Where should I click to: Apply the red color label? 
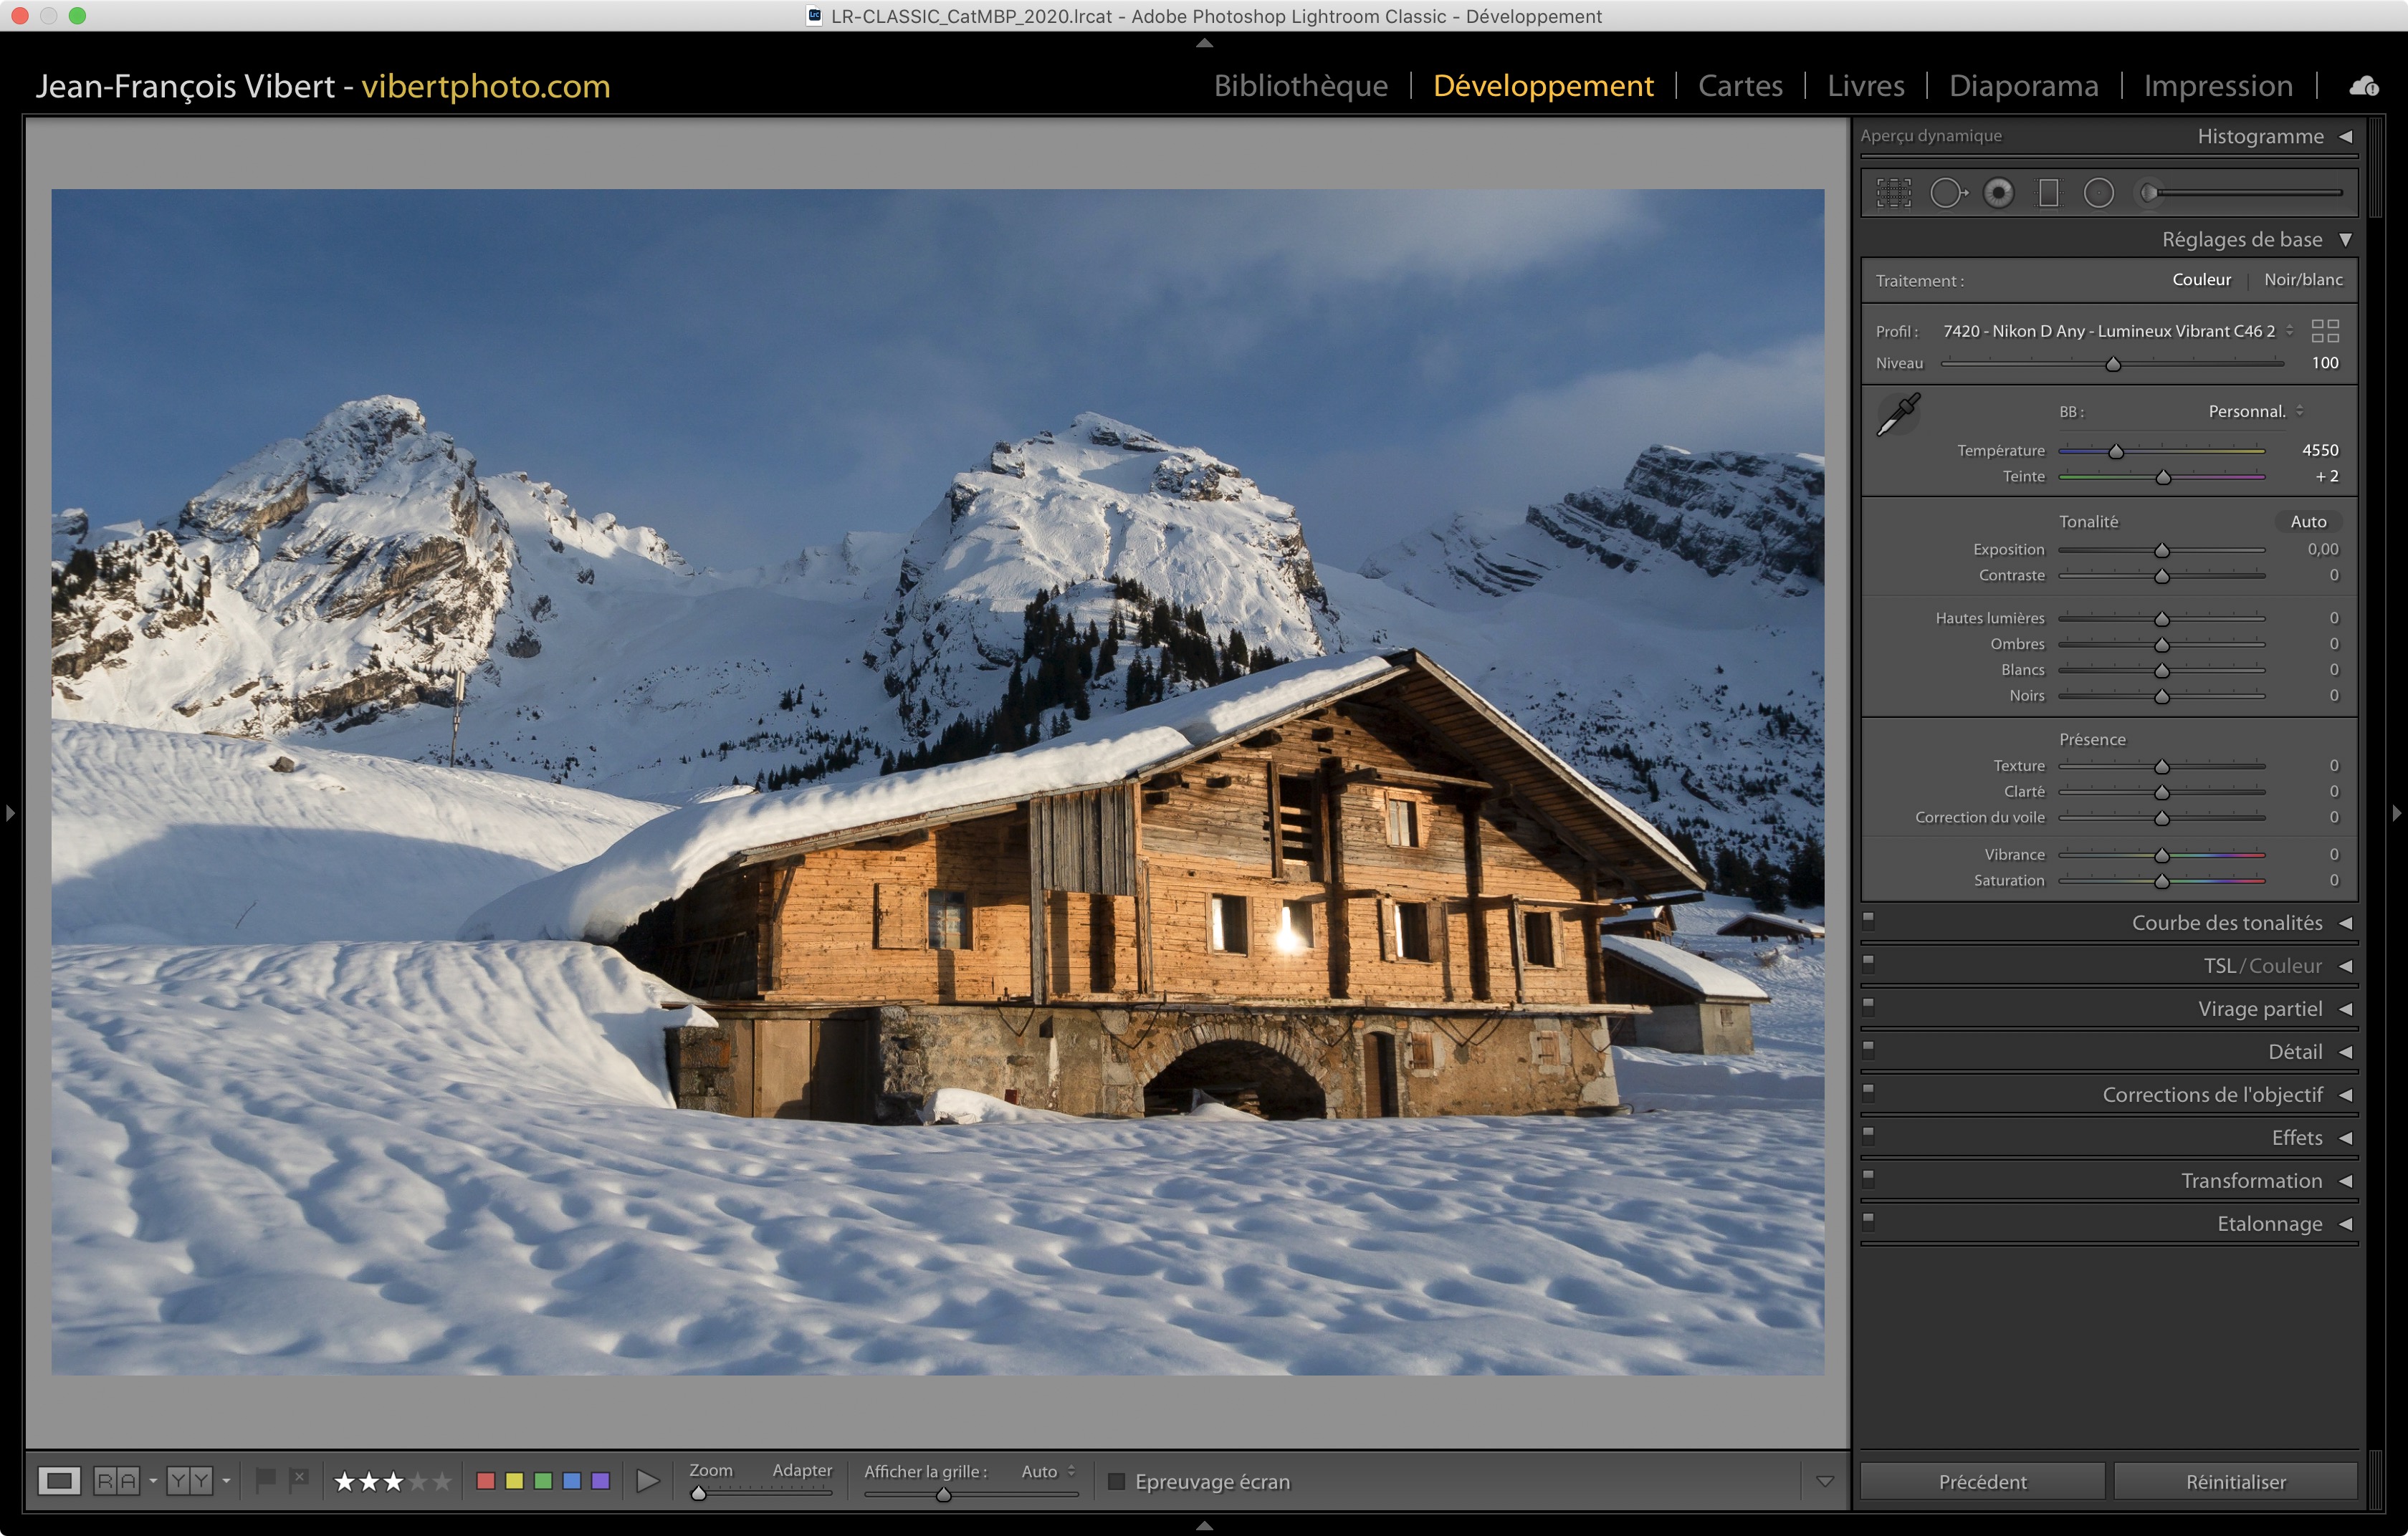(x=486, y=1480)
